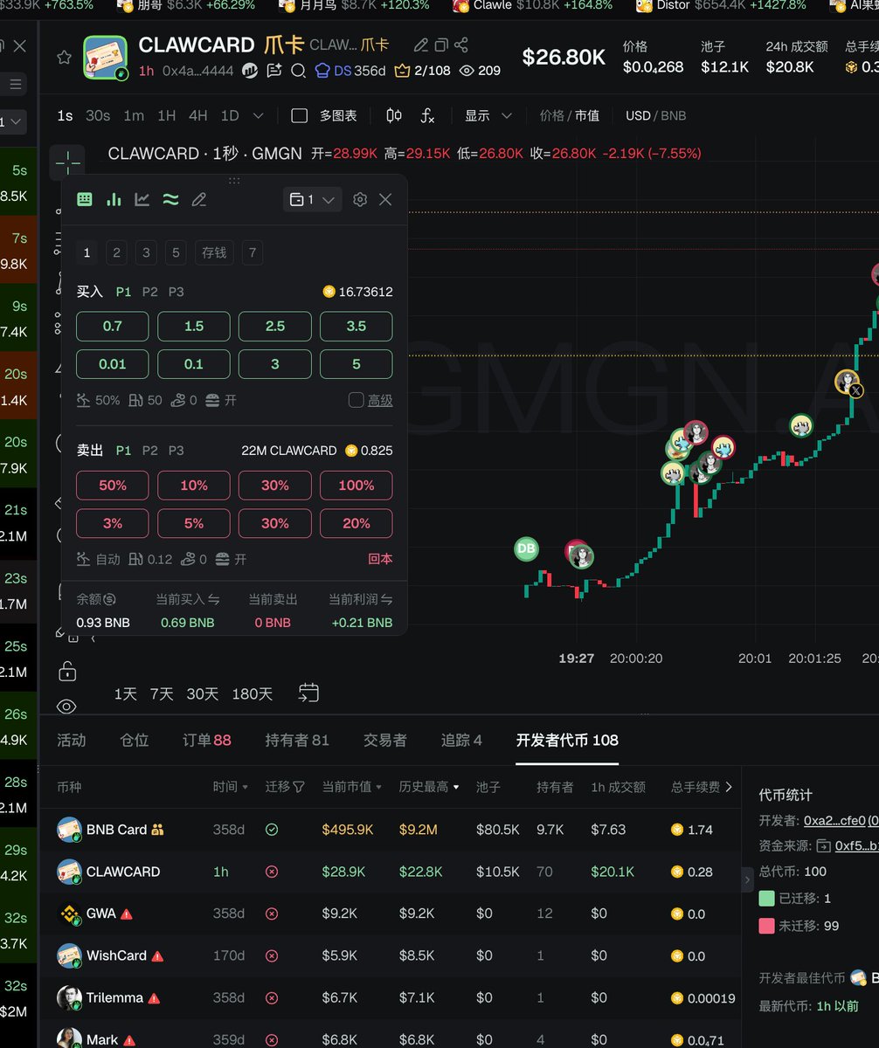Open the 活动 tab
879x1048 pixels.
72,740
